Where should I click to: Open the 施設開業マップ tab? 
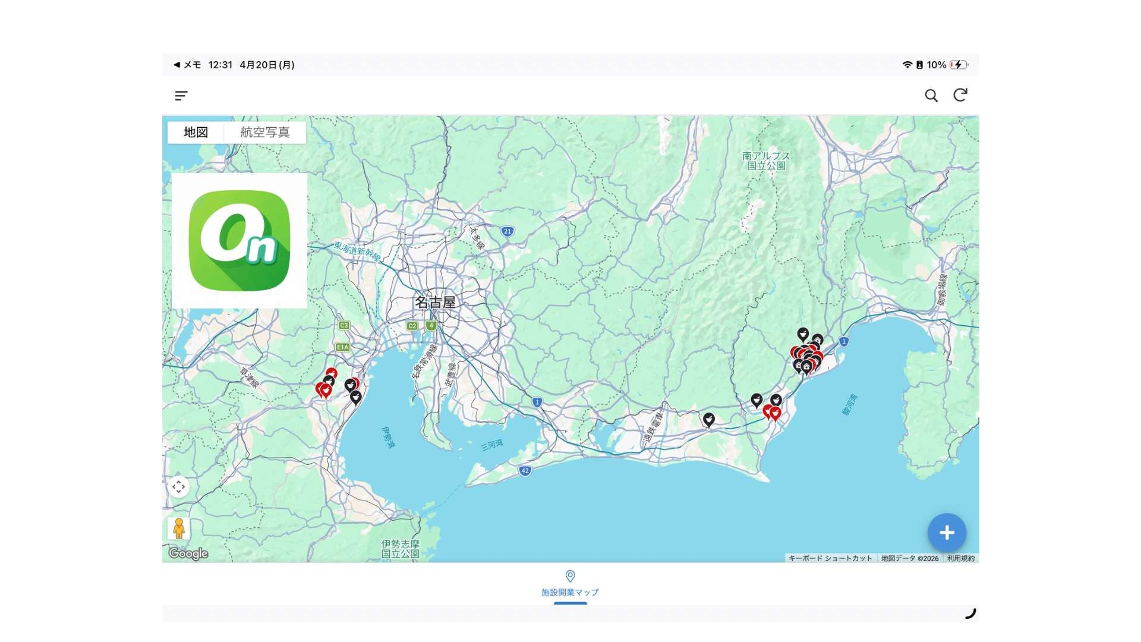point(570,584)
